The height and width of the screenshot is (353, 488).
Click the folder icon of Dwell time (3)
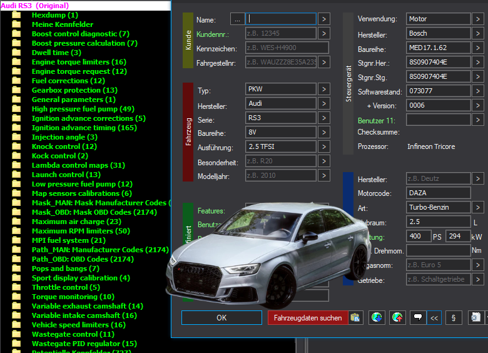pyautogui.click(x=16, y=53)
